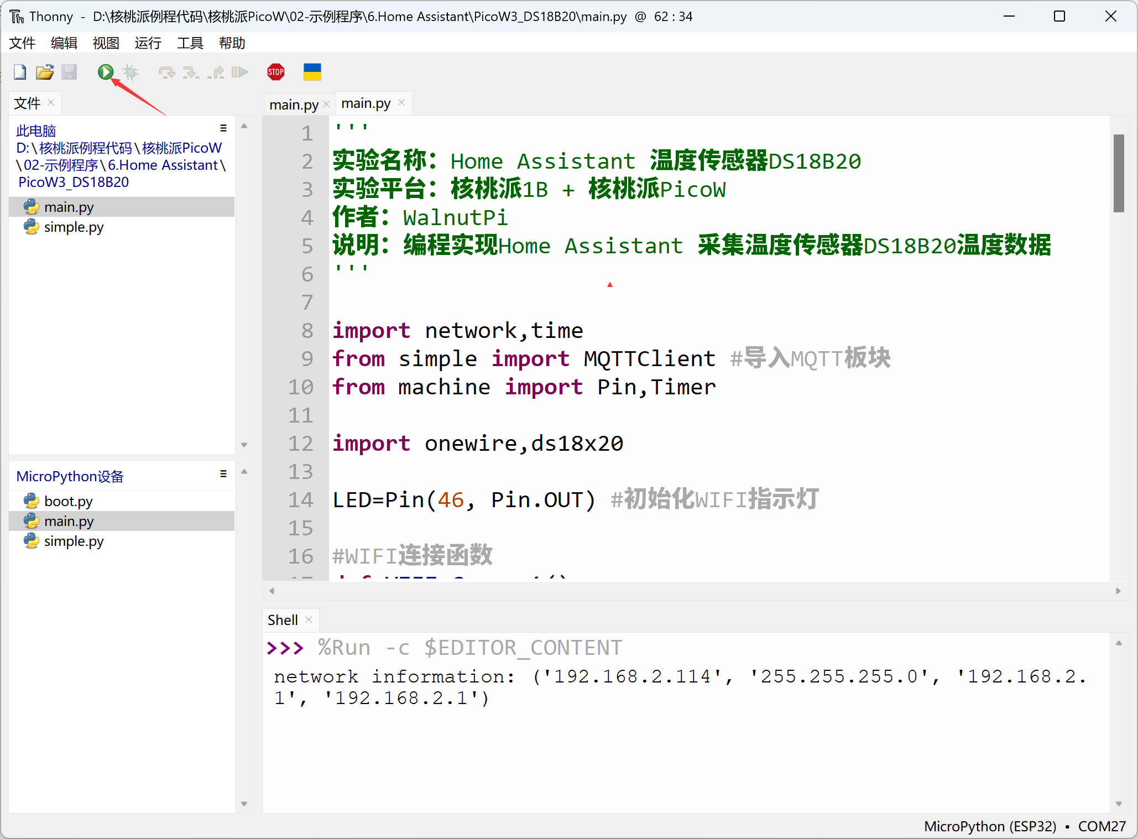The height and width of the screenshot is (839, 1138).
Task: Click the device files scroll up arrow
Action: (x=244, y=472)
